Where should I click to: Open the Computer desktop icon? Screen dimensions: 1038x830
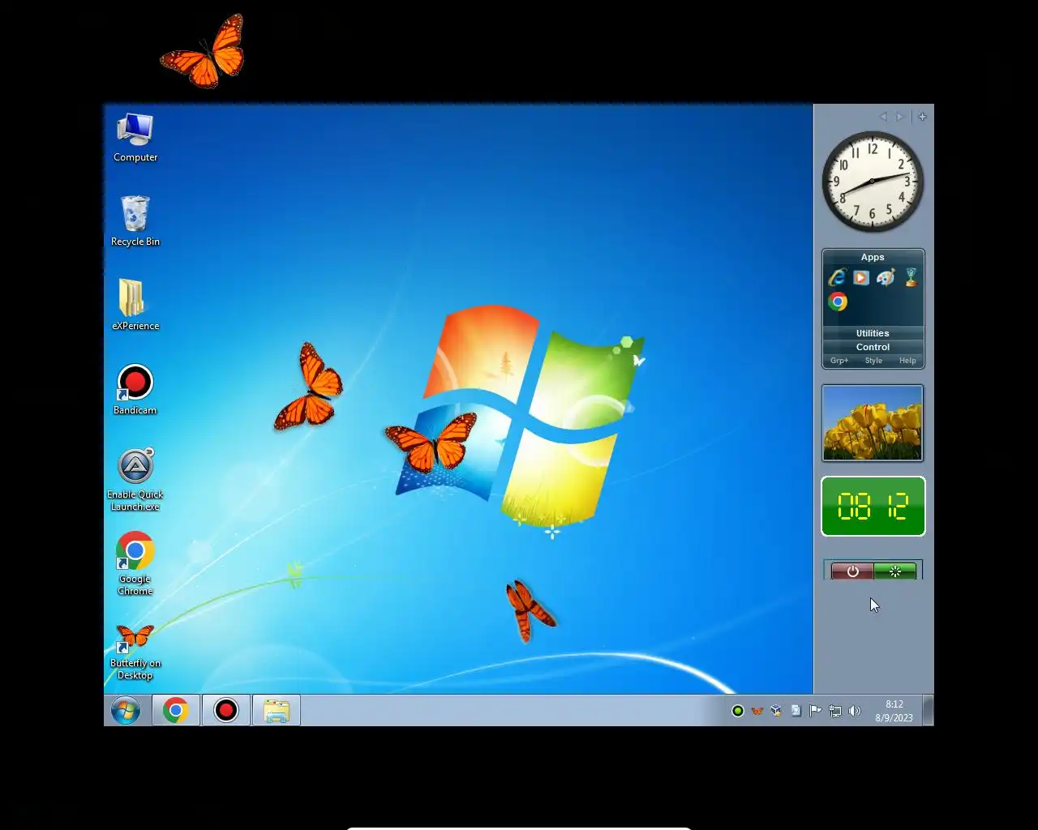click(135, 138)
